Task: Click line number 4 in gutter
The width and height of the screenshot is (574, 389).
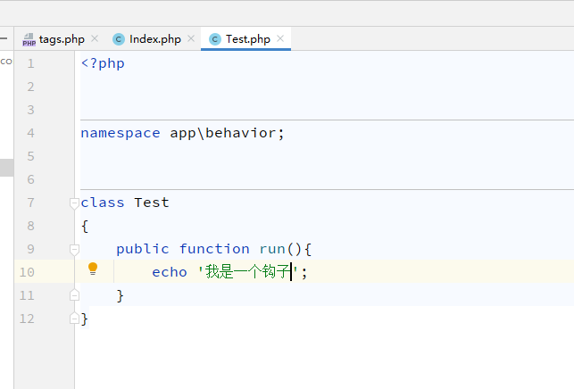Action: click(x=30, y=133)
